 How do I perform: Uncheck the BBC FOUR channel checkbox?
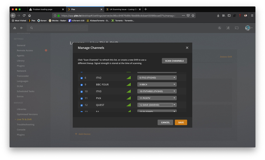pyautogui.click(x=82, y=85)
